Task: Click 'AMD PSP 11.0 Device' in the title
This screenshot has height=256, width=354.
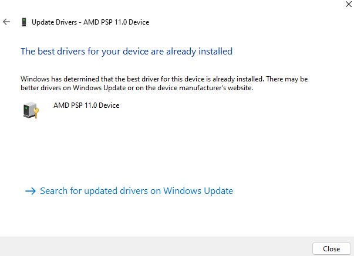Action: click(116, 22)
